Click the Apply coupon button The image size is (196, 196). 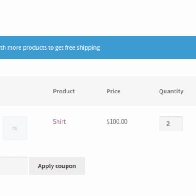[57, 166]
